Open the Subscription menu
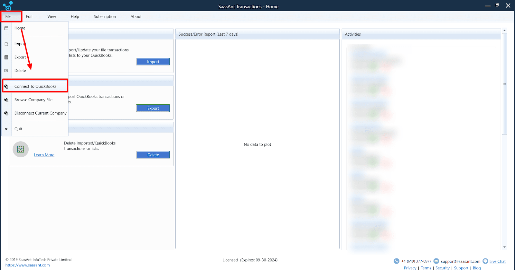This screenshot has width=515, height=270. click(105, 16)
